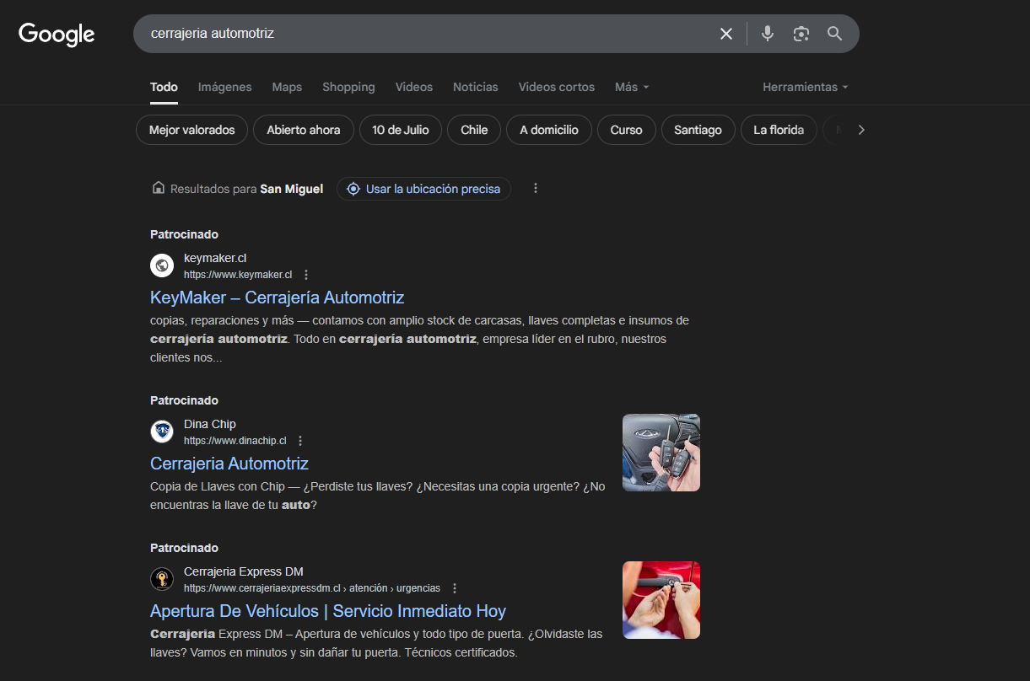Click the https://www.dinachip.cl URL
The width and height of the screenshot is (1030, 681).
[x=235, y=441]
